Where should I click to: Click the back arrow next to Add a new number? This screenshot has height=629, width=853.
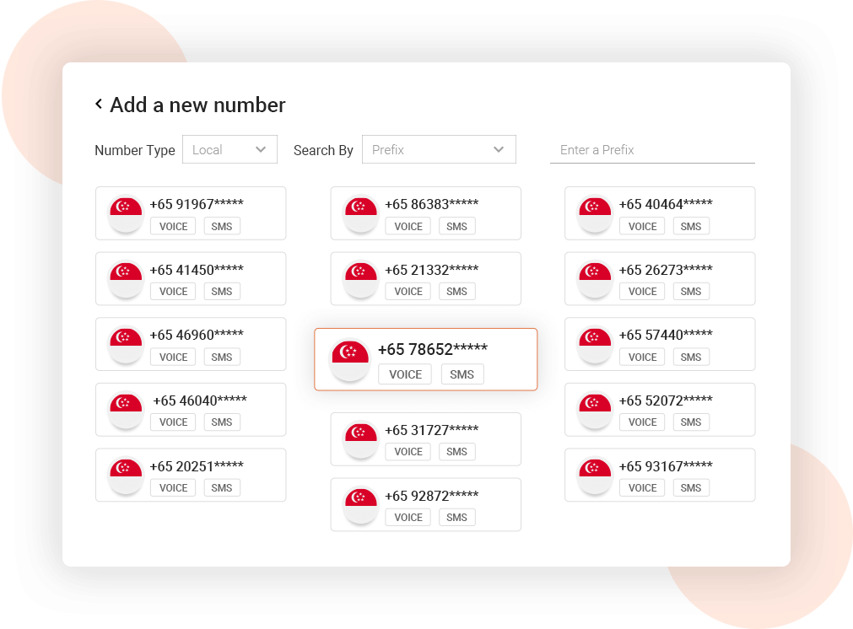[x=98, y=105]
